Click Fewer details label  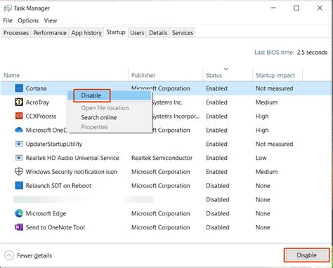(x=34, y=255)
